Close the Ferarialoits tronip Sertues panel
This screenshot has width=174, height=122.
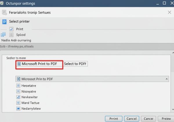169,12
